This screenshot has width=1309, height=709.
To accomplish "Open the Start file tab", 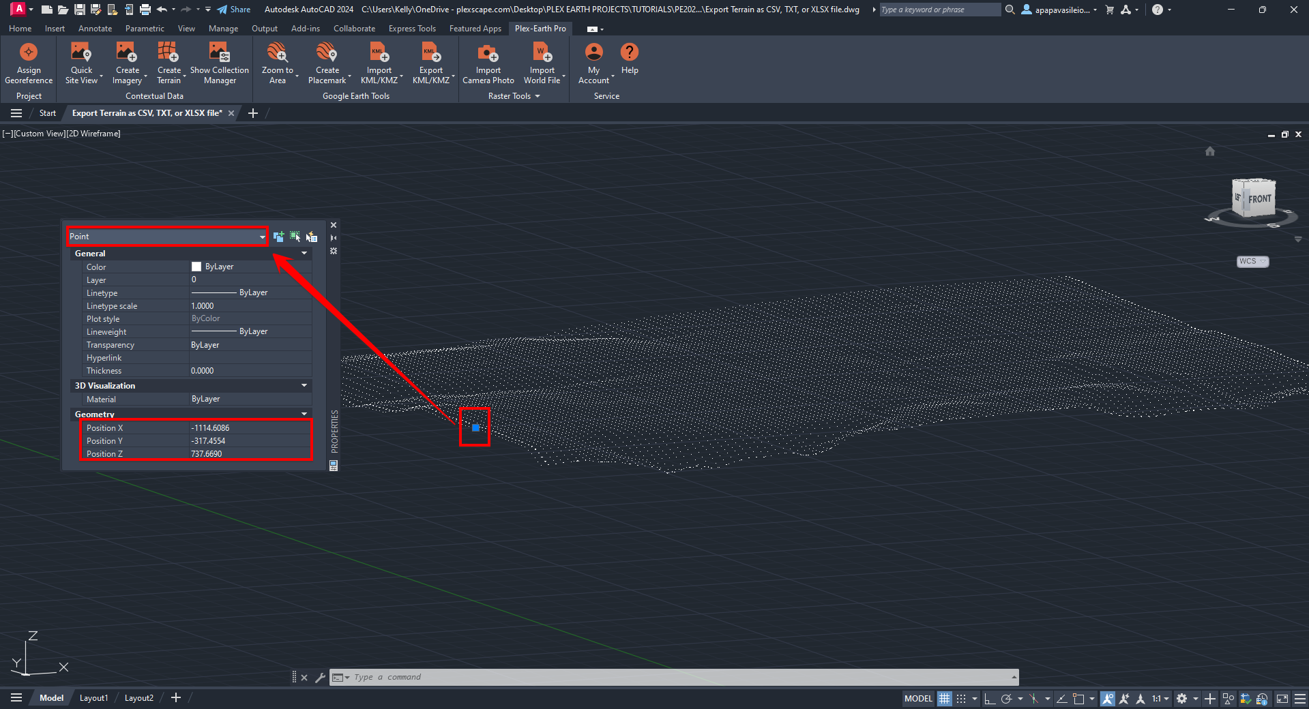I will tap(48, 113).
